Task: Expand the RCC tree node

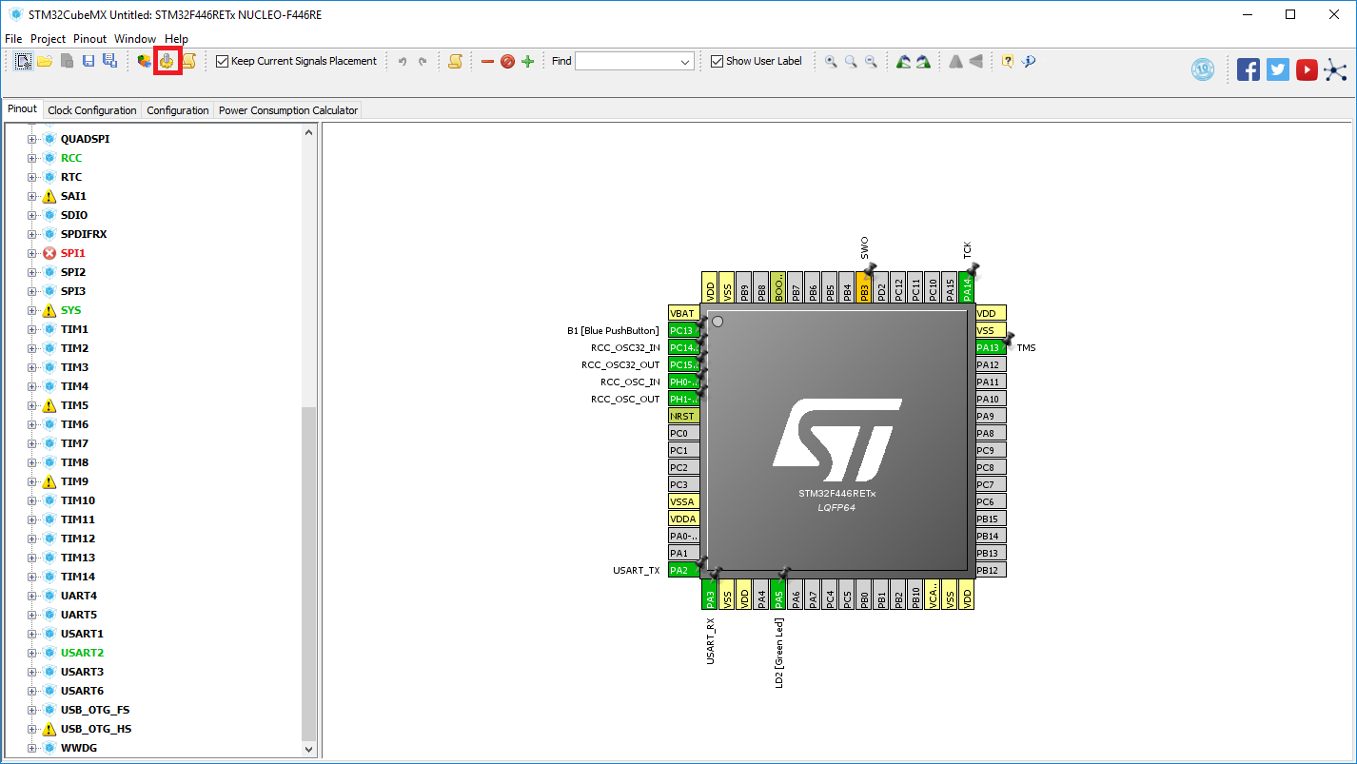Action: [31, 158]
